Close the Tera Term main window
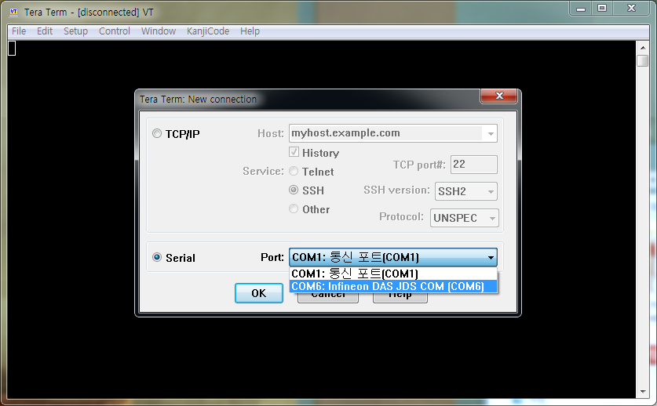This screenshot has width=657, height=406. (631, 9)
